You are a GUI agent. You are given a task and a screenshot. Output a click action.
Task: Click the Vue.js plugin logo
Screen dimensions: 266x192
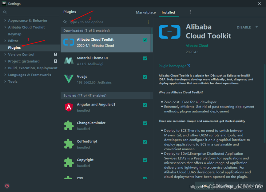pos(69,79)
